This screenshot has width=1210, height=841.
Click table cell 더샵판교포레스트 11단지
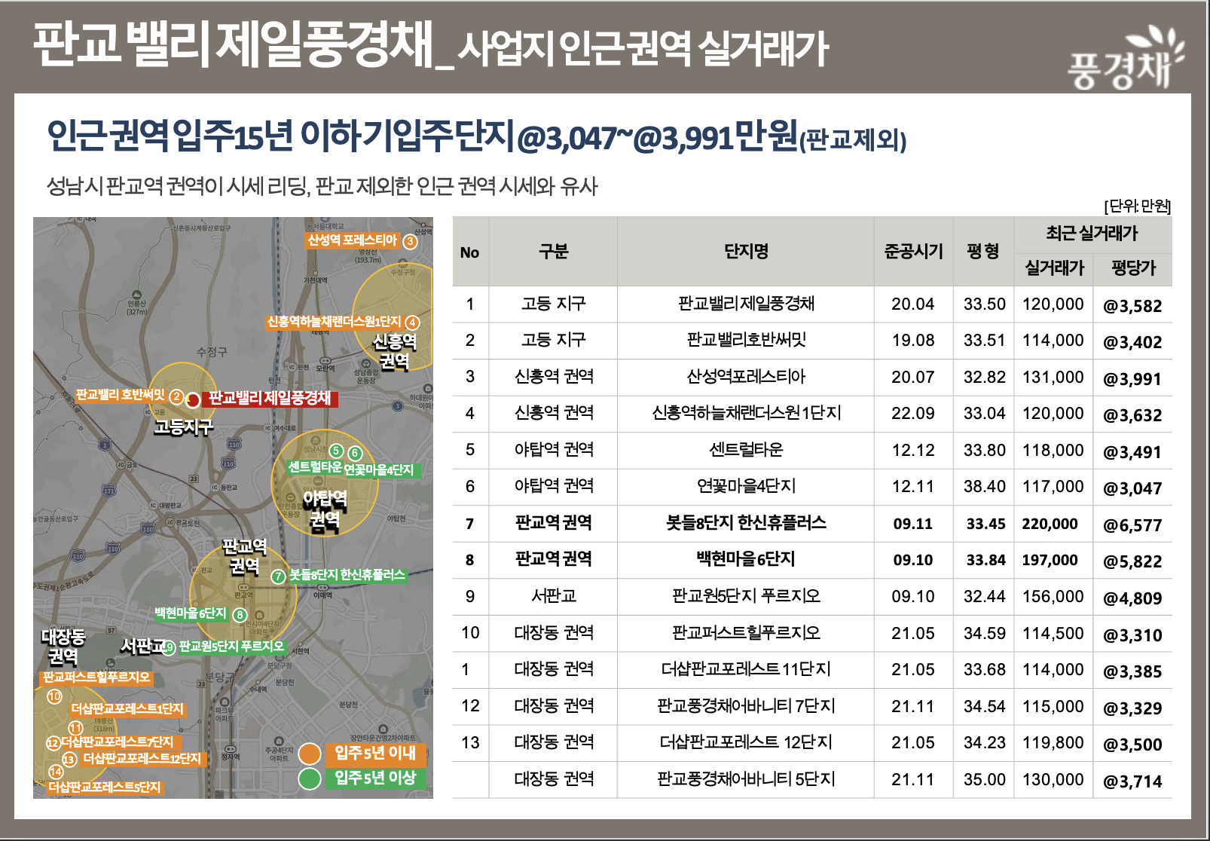(x=746, y=668)
